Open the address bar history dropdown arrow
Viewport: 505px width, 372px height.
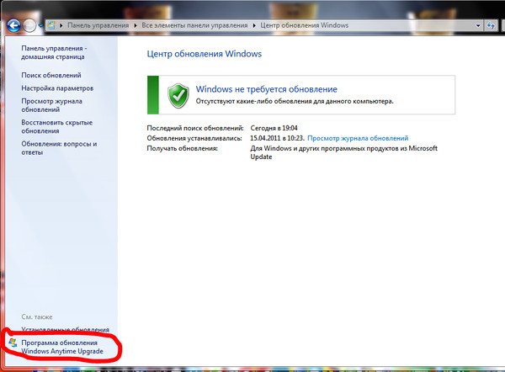[481, 27]
